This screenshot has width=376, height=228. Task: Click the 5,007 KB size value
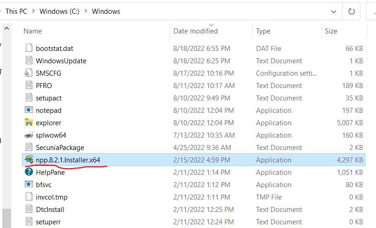350,123
